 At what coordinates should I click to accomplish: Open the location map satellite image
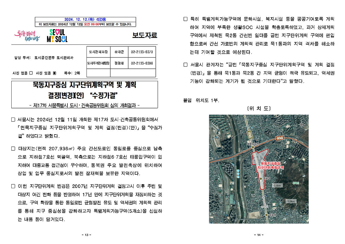click(x=259, y=169)
